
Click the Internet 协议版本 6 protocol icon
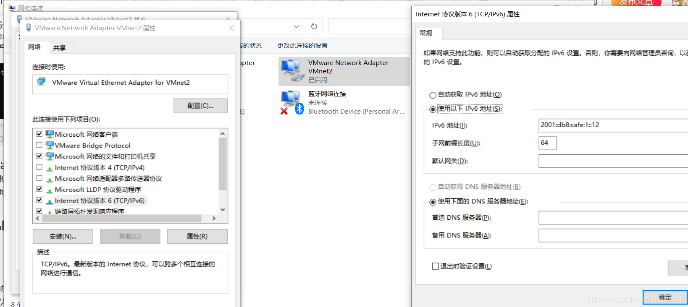(x=50, y=201)
